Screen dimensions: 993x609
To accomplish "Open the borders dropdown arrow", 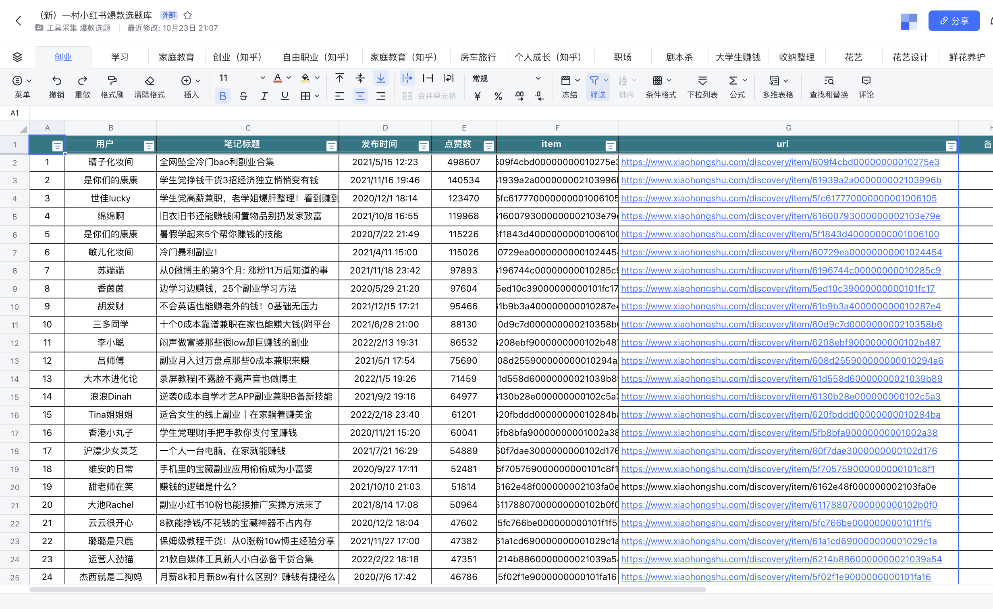I will click(x=317, y=96).
